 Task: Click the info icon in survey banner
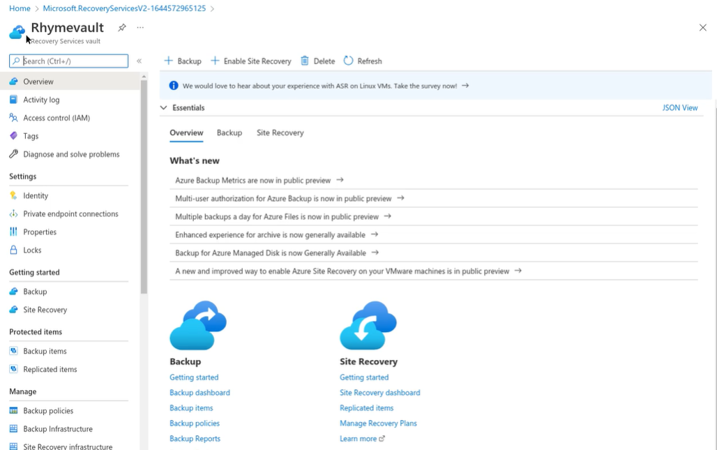174,86
